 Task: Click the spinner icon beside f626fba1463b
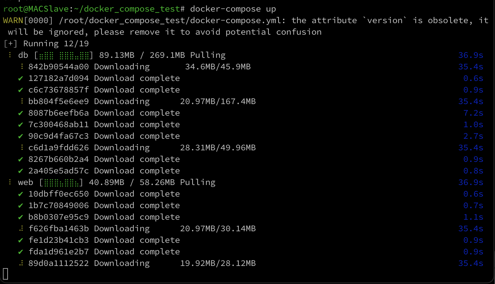[22, 229]
